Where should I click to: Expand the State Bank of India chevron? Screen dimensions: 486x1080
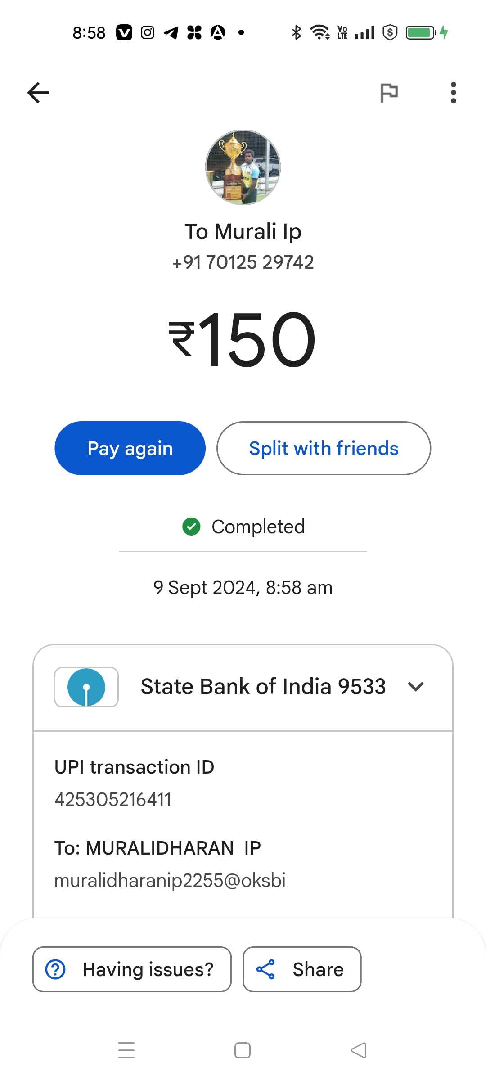coord(416,687)
